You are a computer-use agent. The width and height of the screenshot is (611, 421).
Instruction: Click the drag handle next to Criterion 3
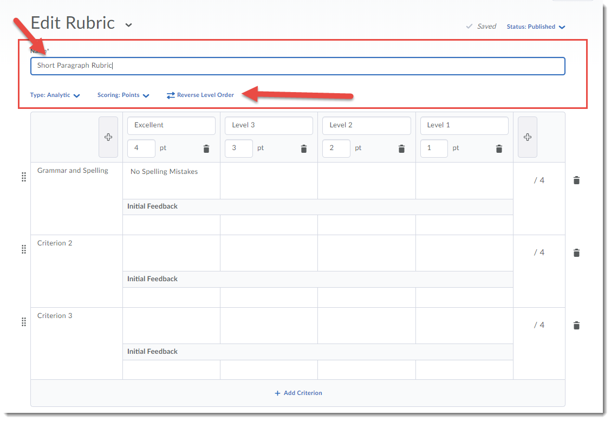pos(24,322)
